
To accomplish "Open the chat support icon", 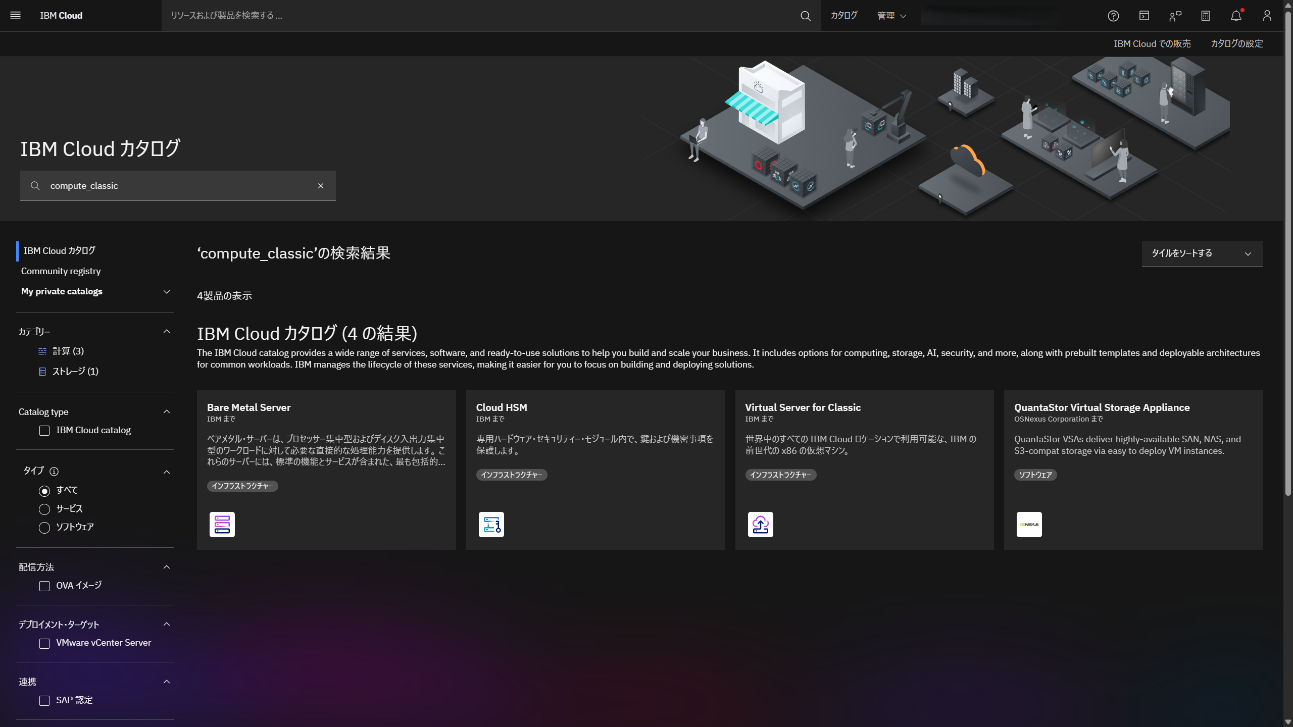I will coord(1175,16).
